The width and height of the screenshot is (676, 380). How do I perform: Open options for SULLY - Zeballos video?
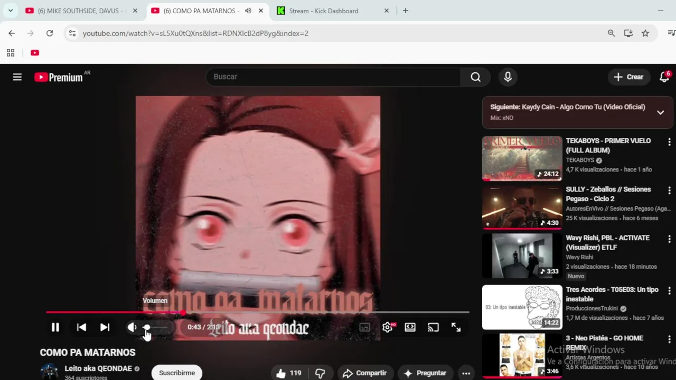[669, 191]
